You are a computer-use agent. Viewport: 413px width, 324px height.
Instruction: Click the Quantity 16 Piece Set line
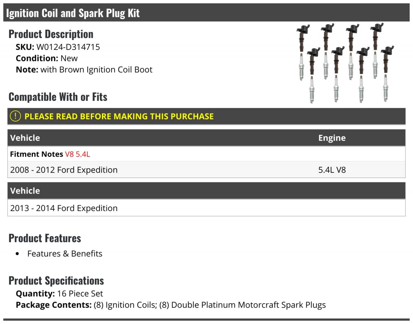pyautogui.click(x=60, y=294)
